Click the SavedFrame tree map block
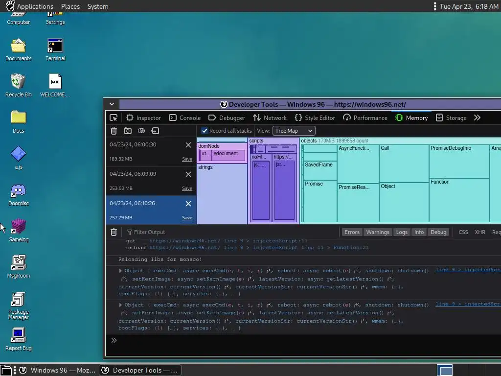 coord(320,171)
